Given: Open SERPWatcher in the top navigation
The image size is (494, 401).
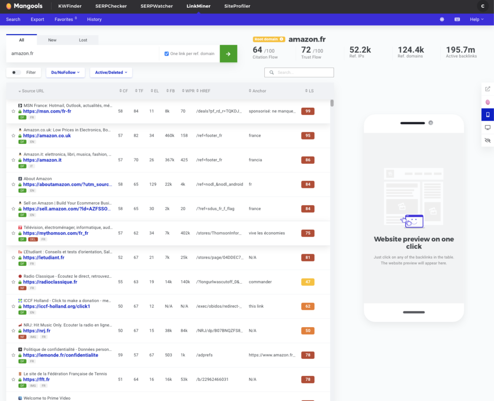Looking at the screenshot, I should 157,6.
